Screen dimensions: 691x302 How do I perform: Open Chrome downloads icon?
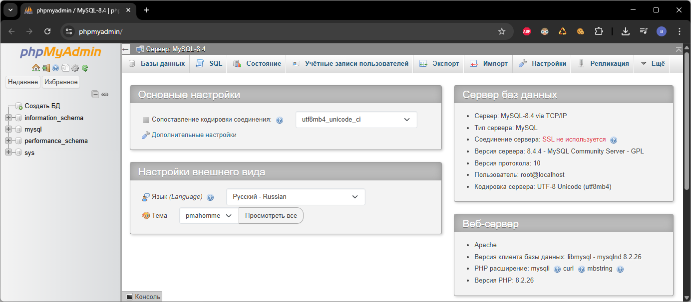tap(625, 31)
